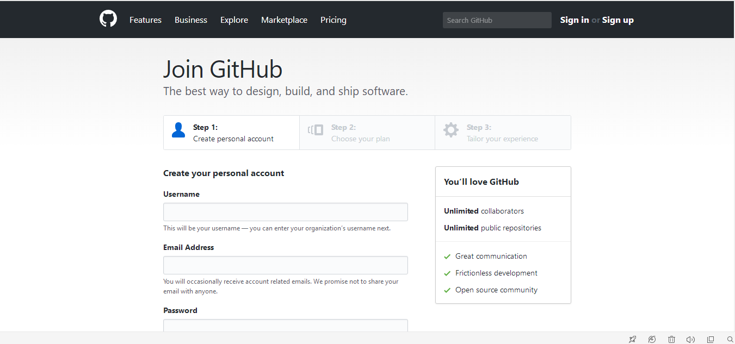This screenshot has width=735, height=344.
Task: Open the Pricing page
Action: tap(333, 20)
